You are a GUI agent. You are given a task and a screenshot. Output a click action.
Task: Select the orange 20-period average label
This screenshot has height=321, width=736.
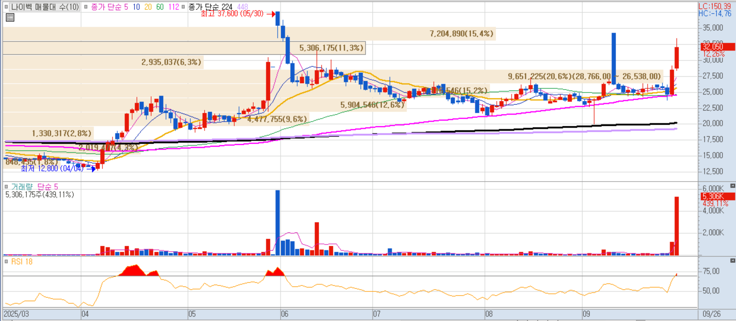(x=148, y=7)
